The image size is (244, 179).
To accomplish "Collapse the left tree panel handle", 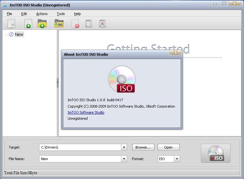I will [x=58, y=83].
